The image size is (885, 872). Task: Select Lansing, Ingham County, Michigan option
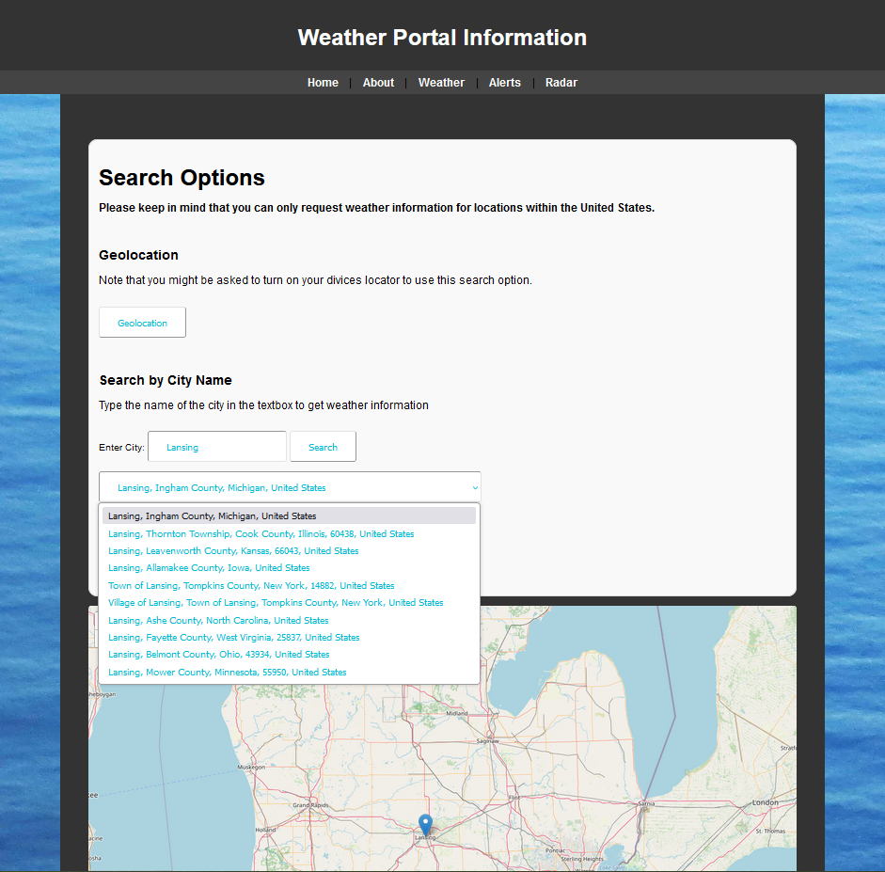click(213, 516)
